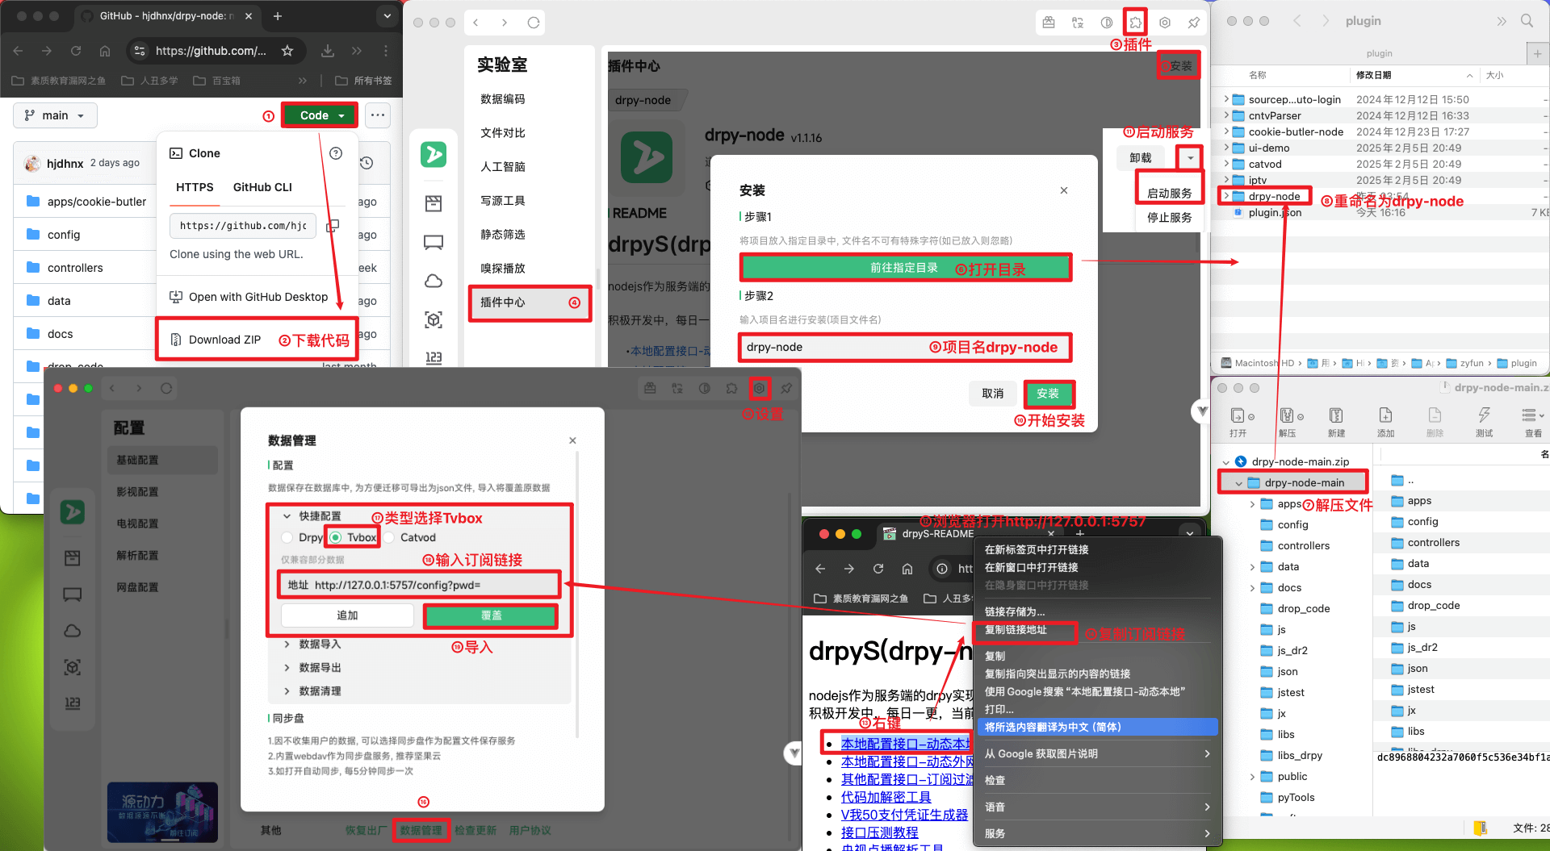Open the main branch dropdown on GitHub
This screenshot has height=851, width=1550.
55,115
